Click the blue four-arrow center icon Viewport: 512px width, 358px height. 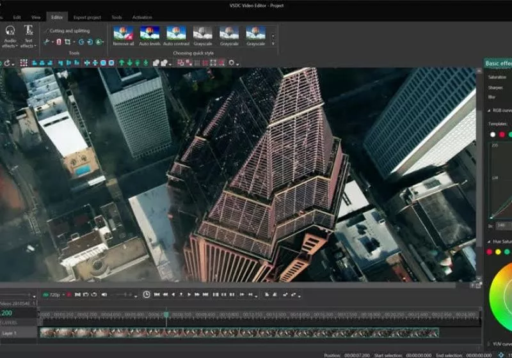[x=87, y=63]
